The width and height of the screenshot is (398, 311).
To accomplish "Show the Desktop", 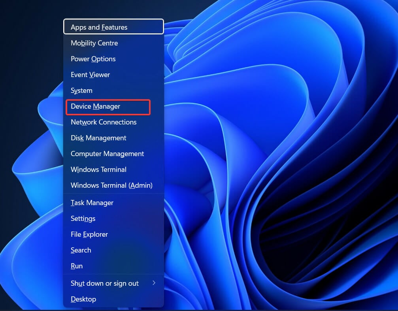I will pos(83,299).
